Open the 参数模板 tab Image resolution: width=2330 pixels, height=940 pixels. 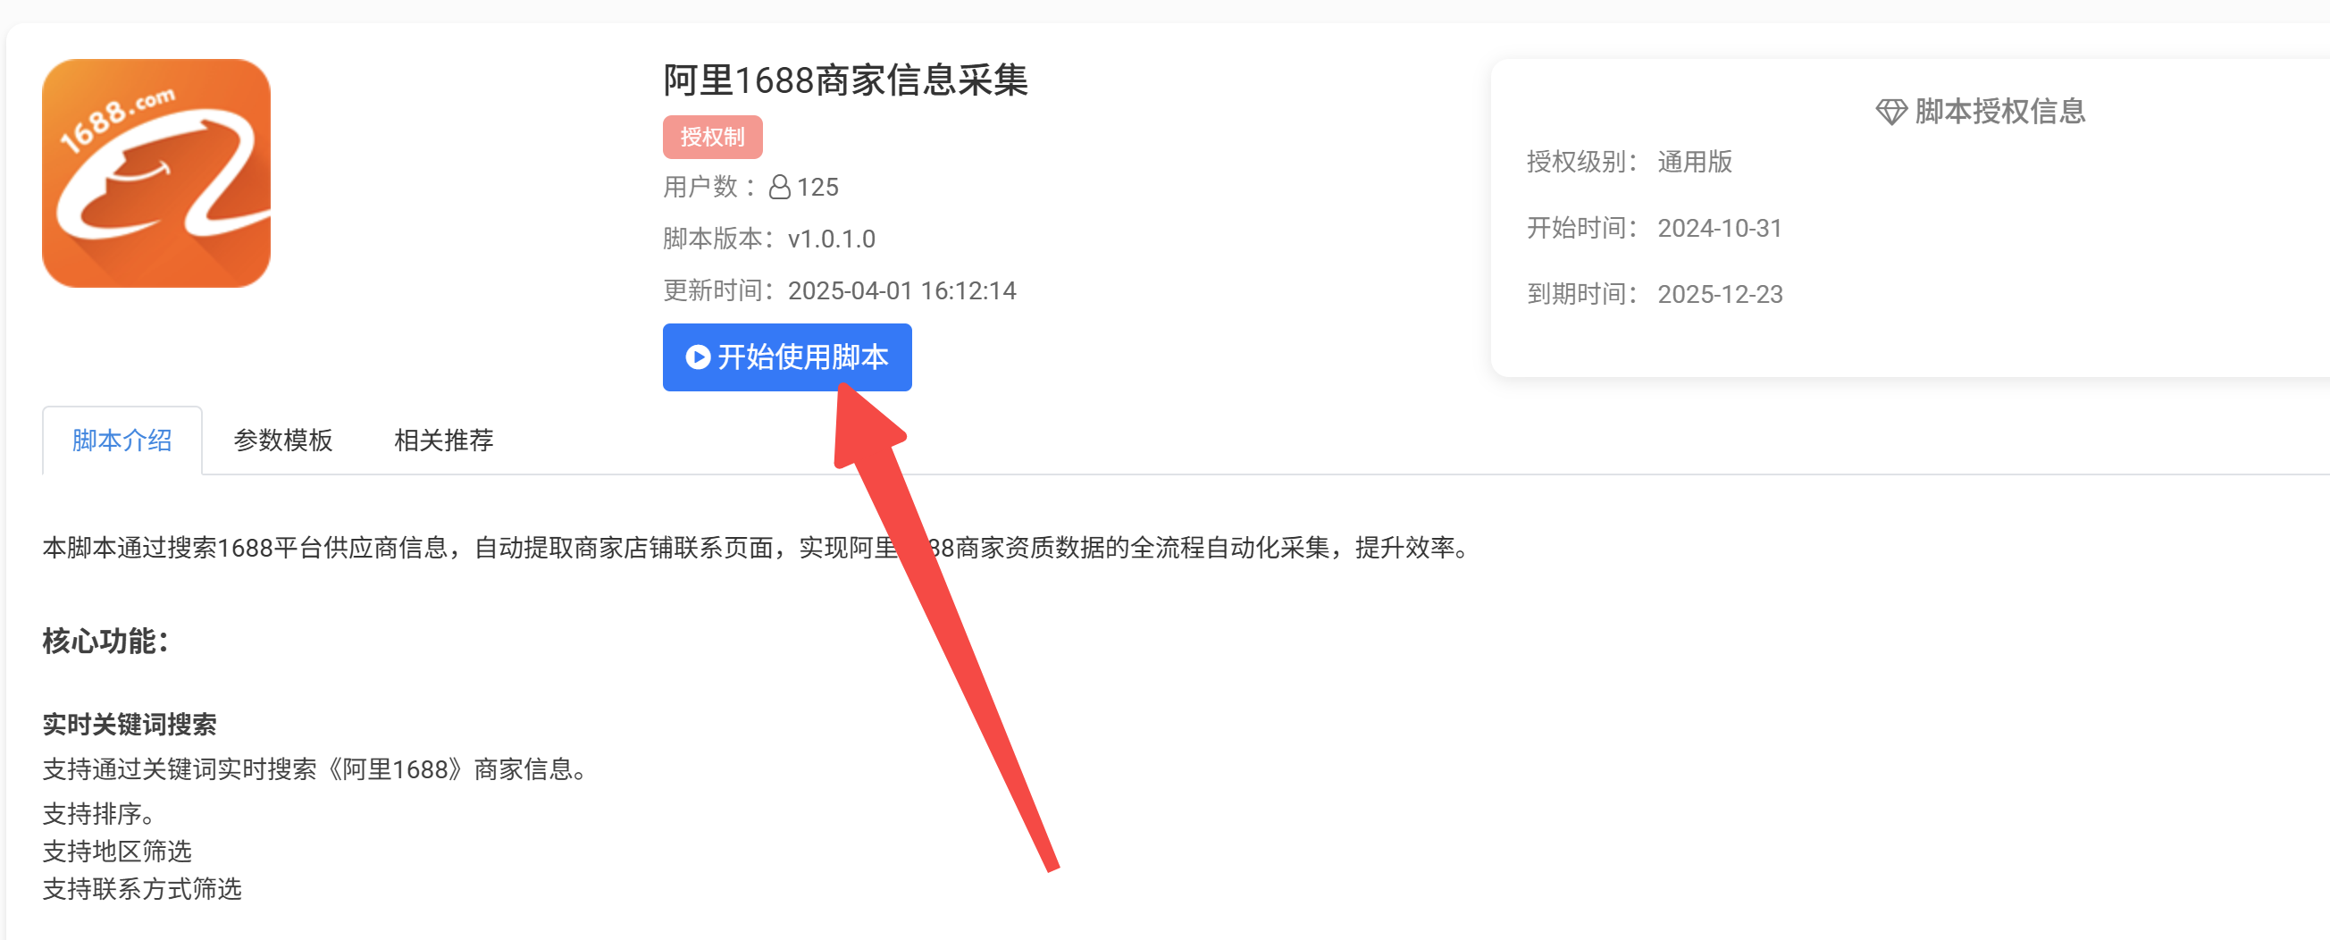point(283,441)
